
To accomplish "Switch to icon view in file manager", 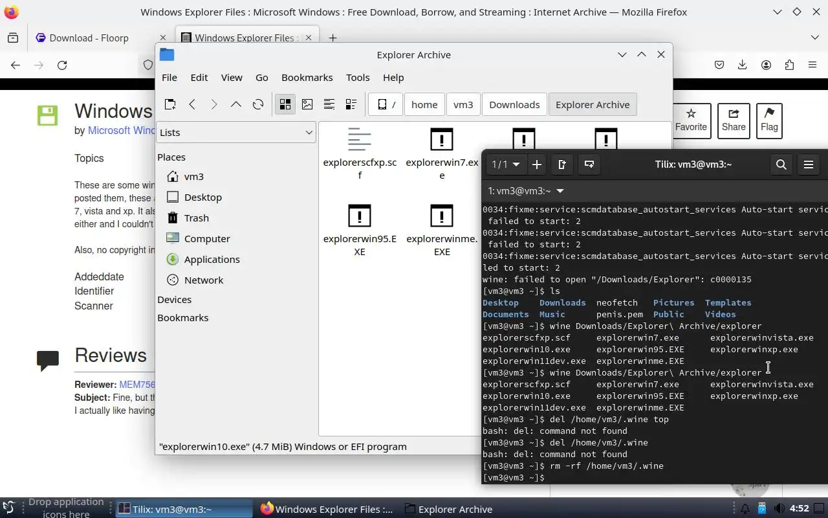I will pyautogui.click(x=285, y=104).
